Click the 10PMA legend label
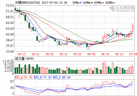 pos(86,3)
